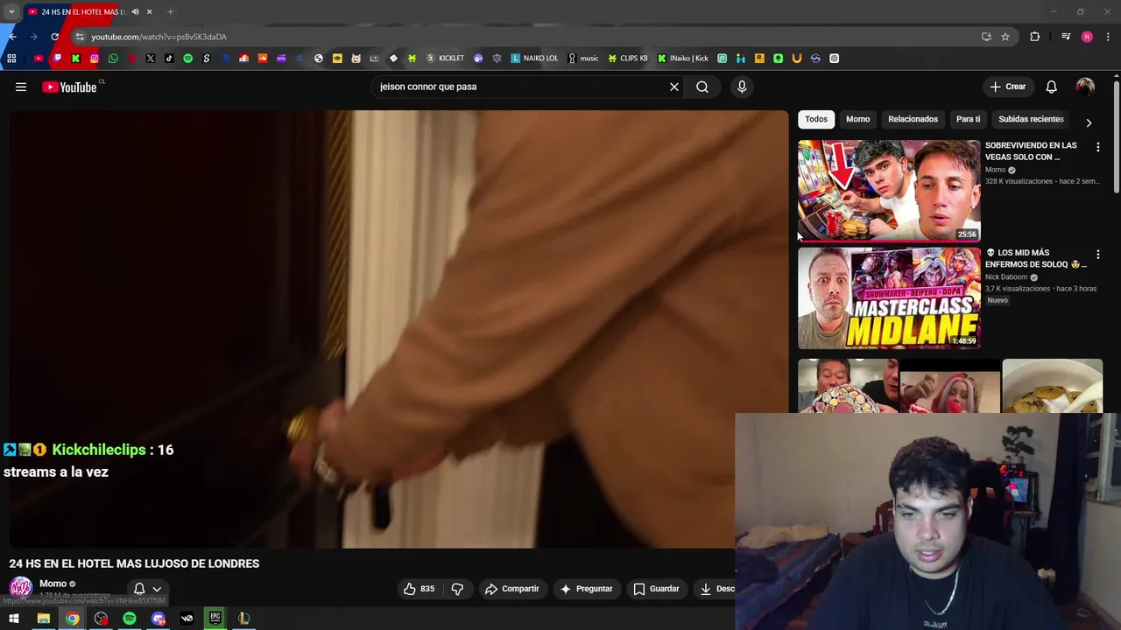Image resolution: width=1121 pixels, height=630 pixels.
Task: Open the Masterclass Midlane video thumbnail
Action: pos(889,297)
